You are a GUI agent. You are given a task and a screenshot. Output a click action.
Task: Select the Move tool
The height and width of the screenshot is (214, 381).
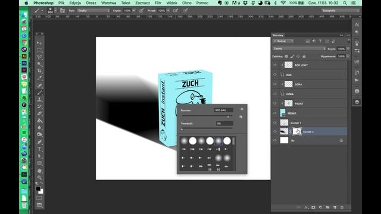point(39,43)
